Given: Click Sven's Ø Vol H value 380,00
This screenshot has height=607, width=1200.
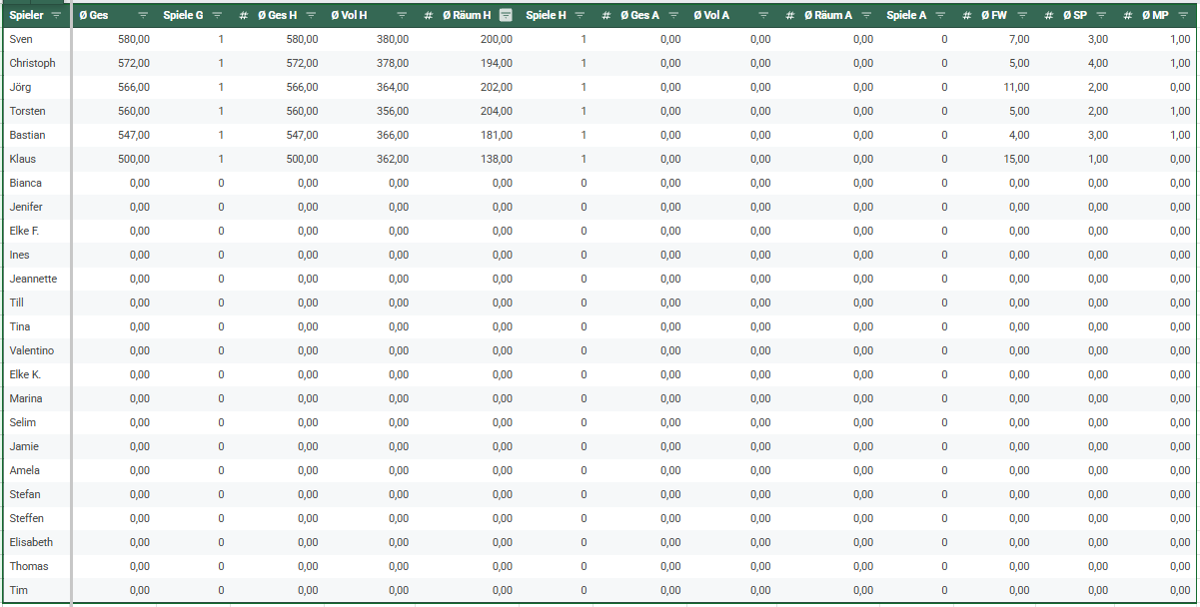Looking at the screenshot, I should pyautogui.click(x=392, y=39).
